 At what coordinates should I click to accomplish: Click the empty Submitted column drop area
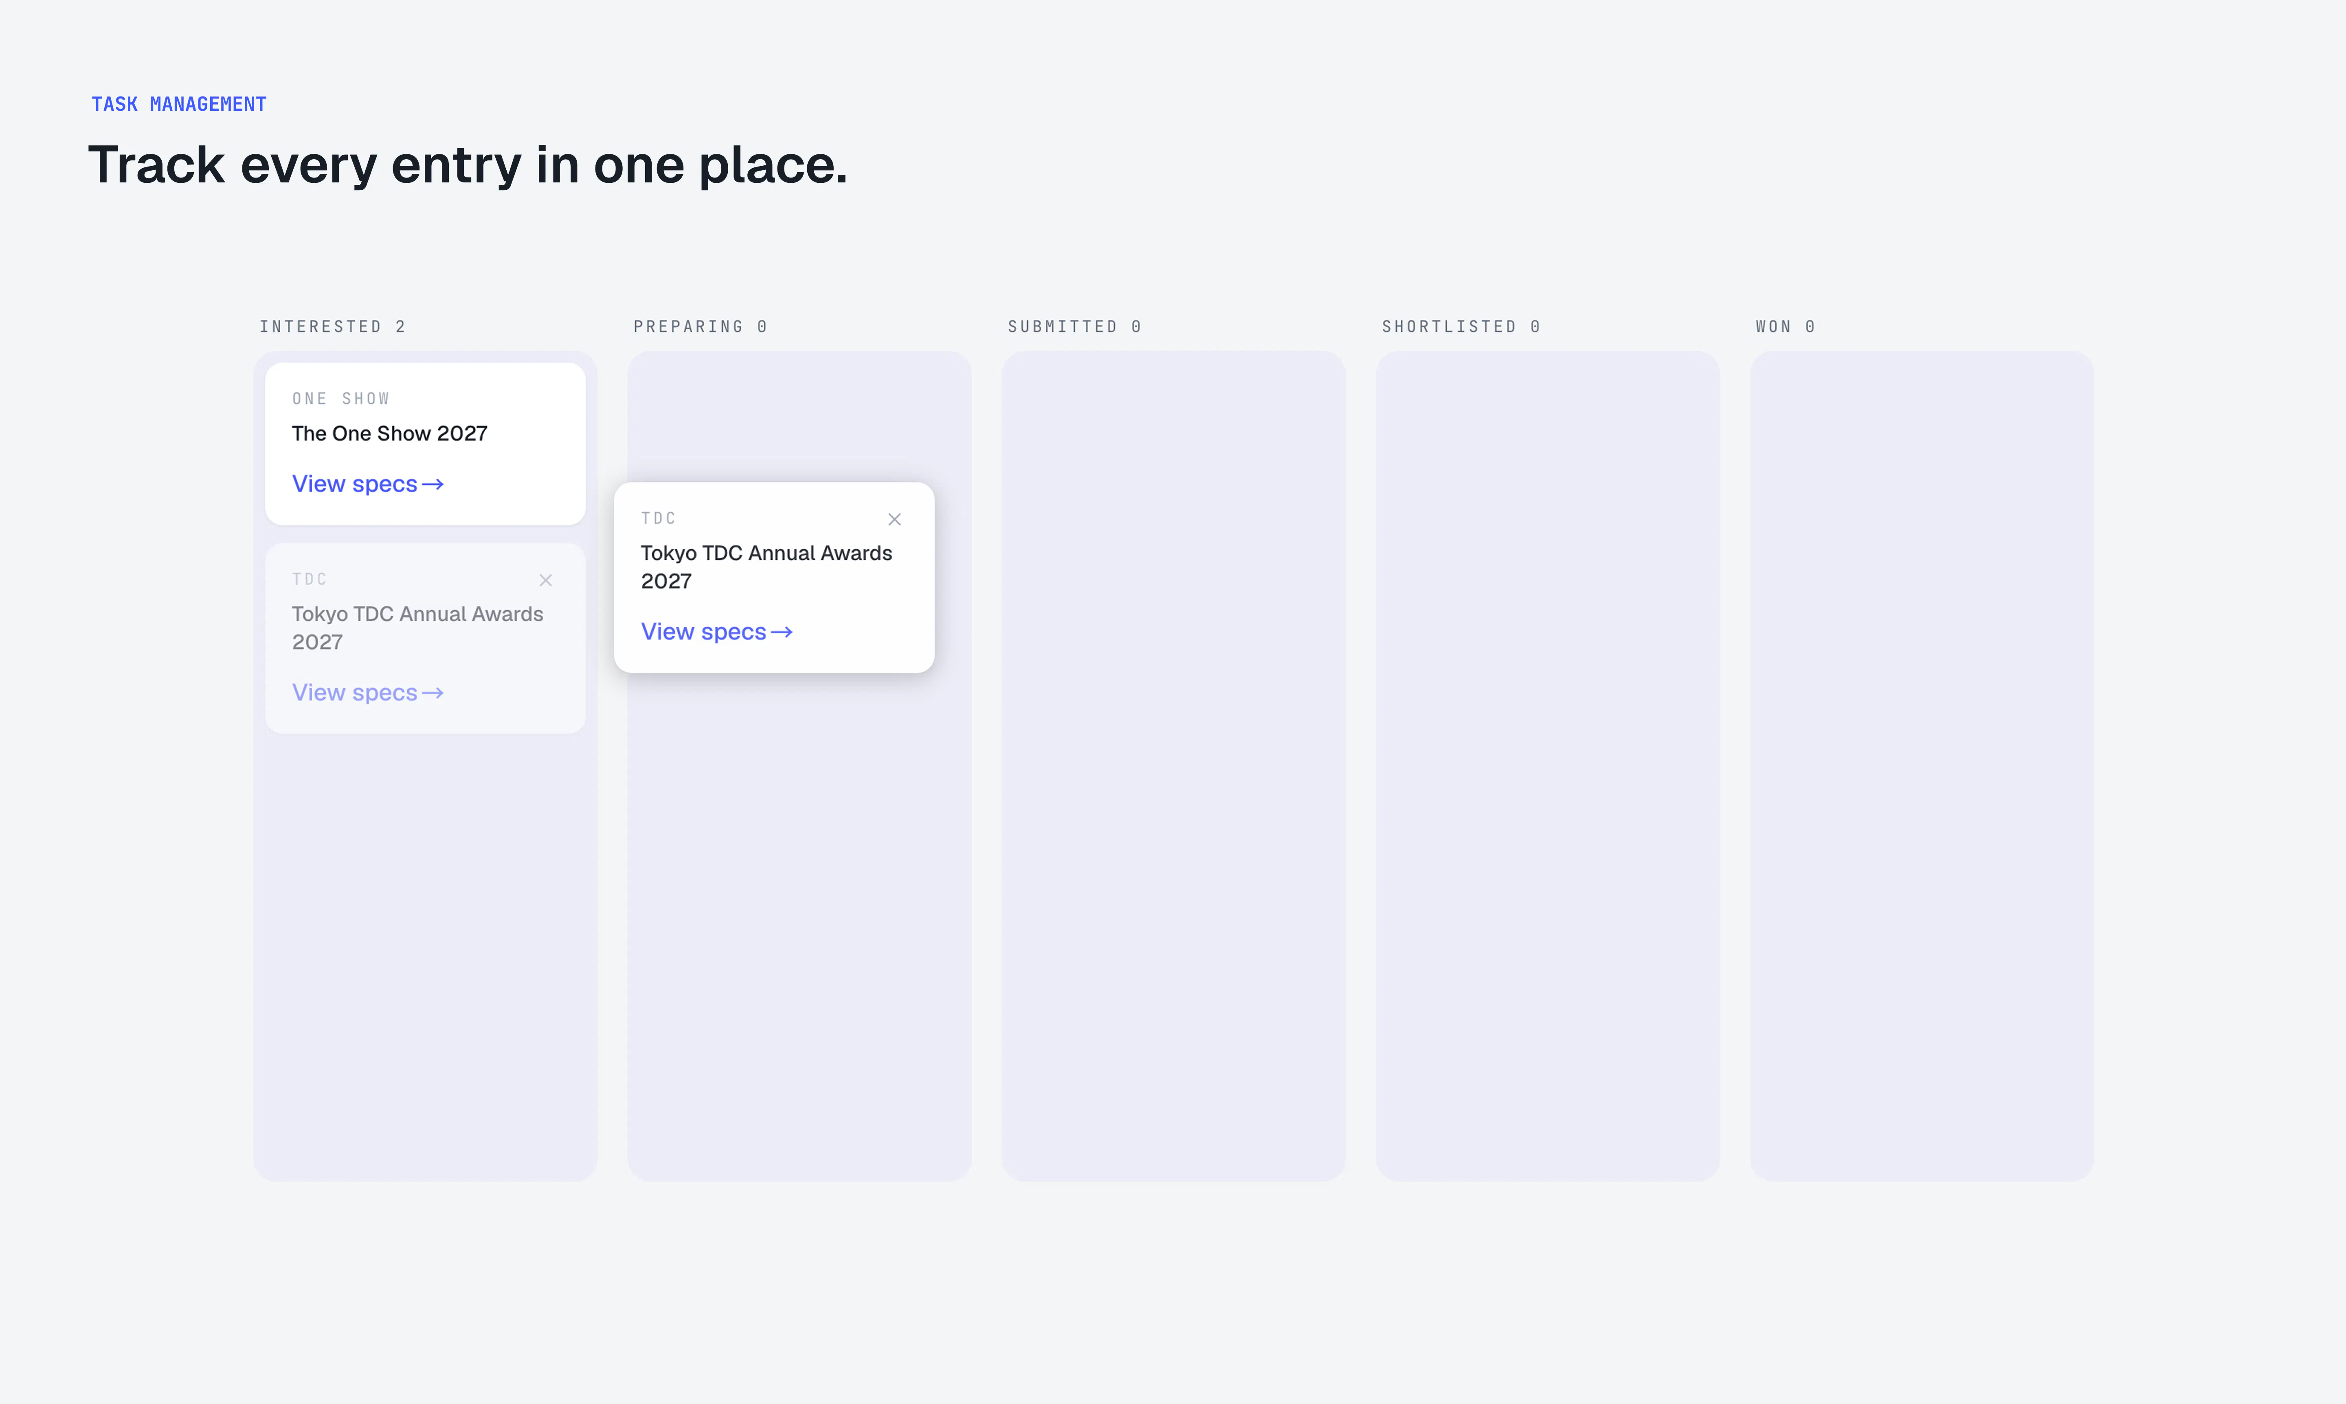point(1173,766)
